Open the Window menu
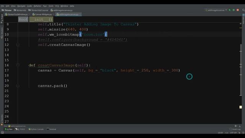This screenshot has width=245, height=138. click(64, 6)
